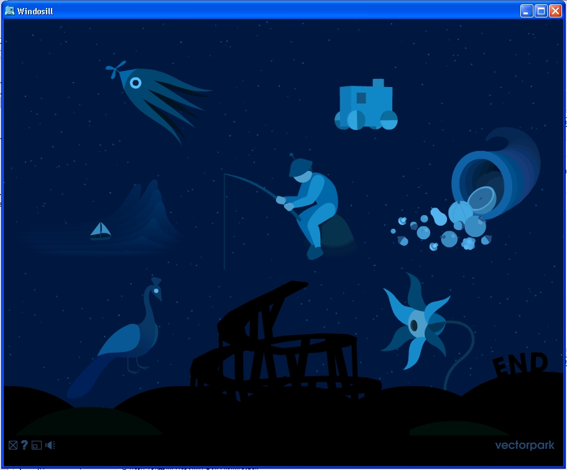This screenshot has height=470, width=567.
Task: Open help with the question mark icon
Action: coord(24,445)
